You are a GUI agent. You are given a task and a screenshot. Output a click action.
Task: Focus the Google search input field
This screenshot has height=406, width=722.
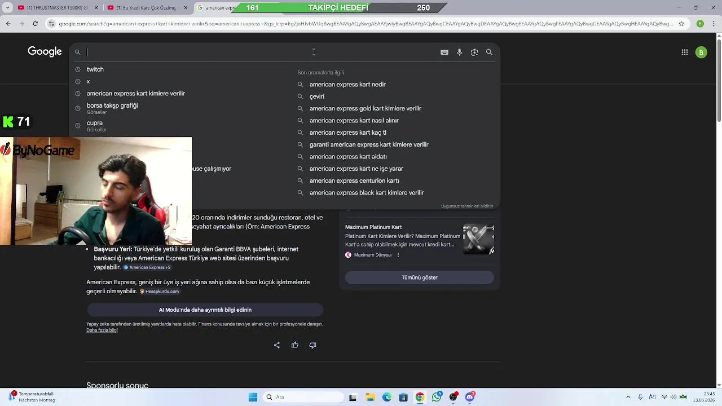tap(259, 52)
